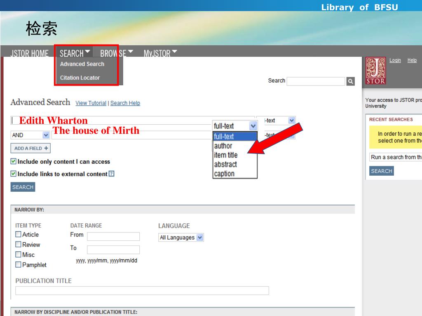Click the SEARCH button below checkboxes
This screenshot has height=316, width=422.
click(x=23, y=187)
